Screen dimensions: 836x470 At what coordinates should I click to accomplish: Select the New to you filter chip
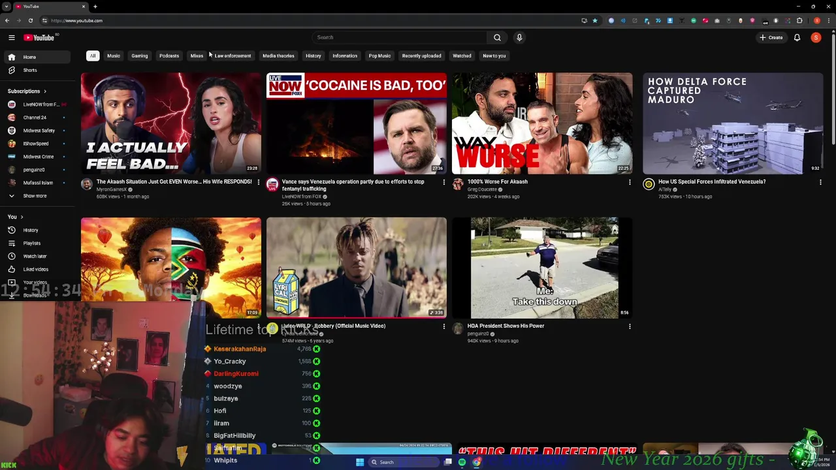coord(494,55)
